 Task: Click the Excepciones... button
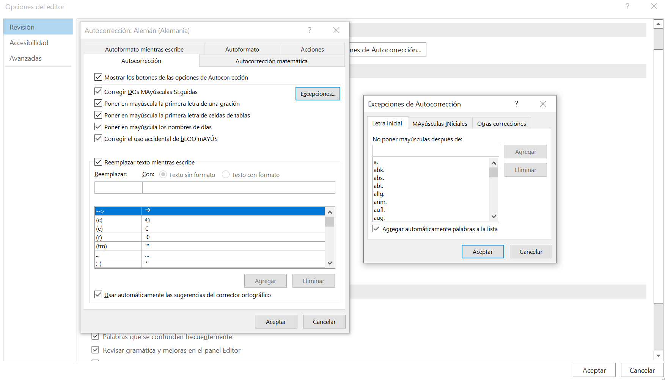(x=318, y=94)
